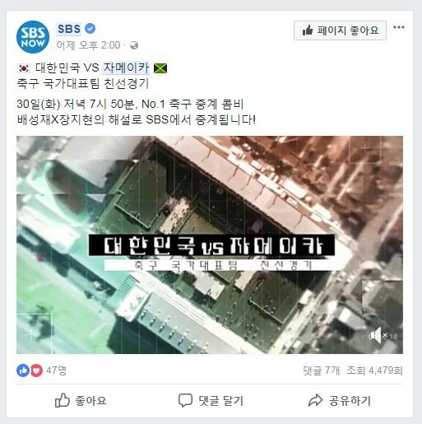This screenshot has height=424, width=422.
Task: Unmute the video via the speaker icon
Action: point(376,335)
